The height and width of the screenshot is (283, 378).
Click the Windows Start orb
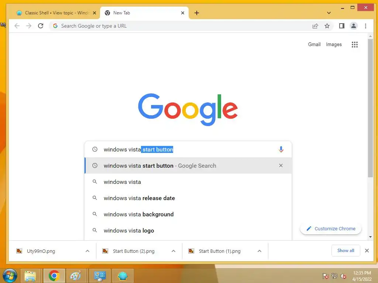click(x=10, y=276)
